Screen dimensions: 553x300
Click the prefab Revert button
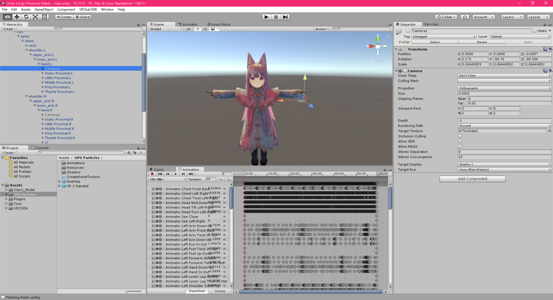pos(482,42)
